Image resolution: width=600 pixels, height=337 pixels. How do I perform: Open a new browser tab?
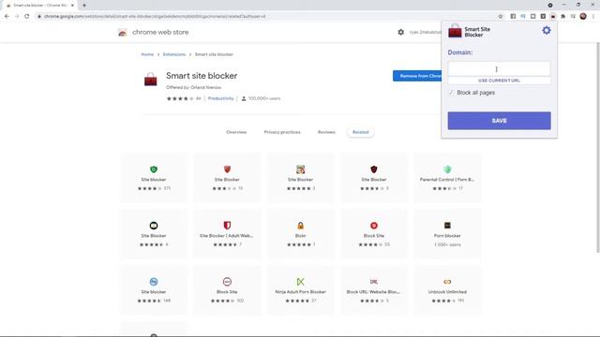[84, 6]
